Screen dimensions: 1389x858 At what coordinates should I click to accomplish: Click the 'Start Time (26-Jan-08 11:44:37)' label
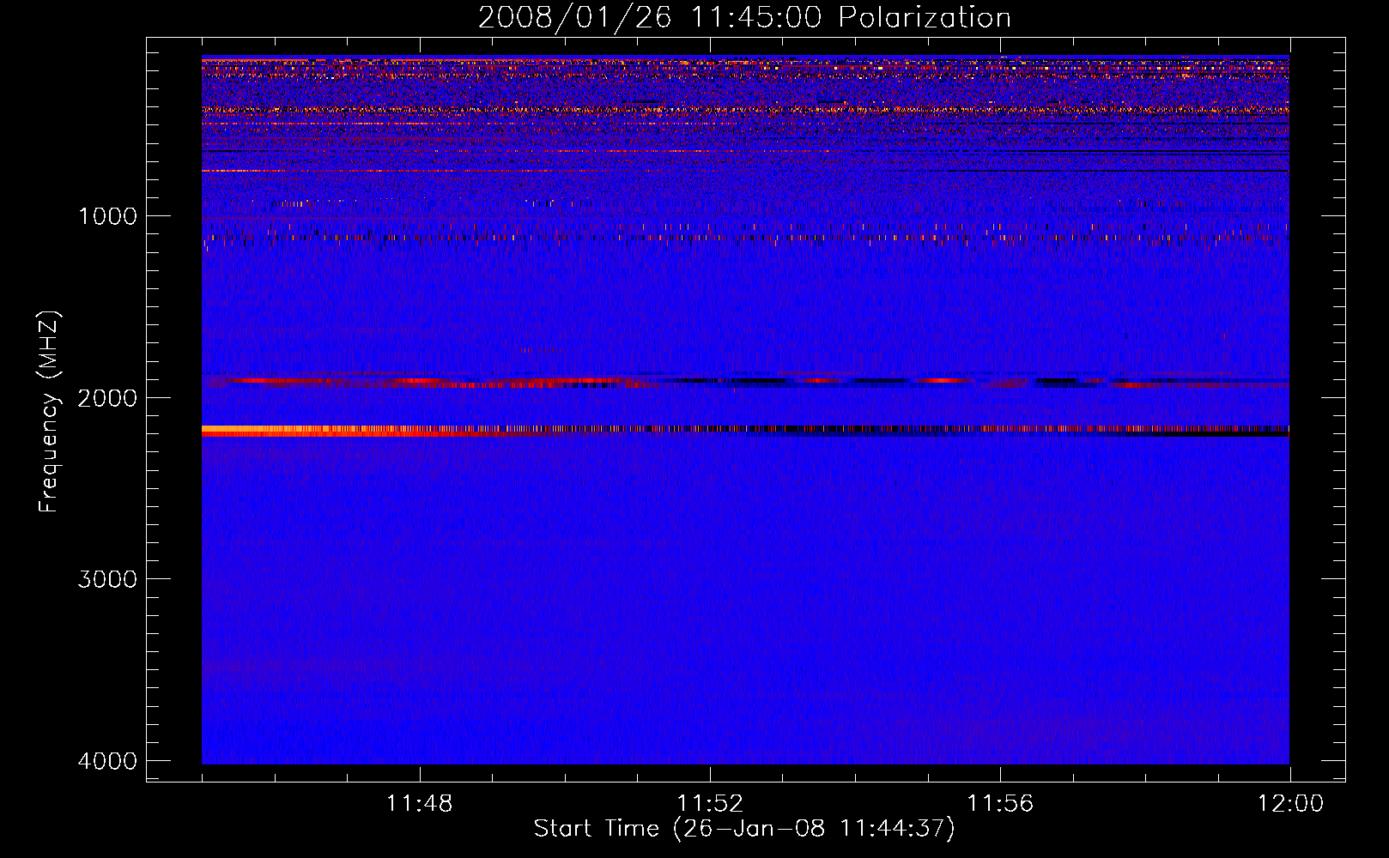point(744,829)
